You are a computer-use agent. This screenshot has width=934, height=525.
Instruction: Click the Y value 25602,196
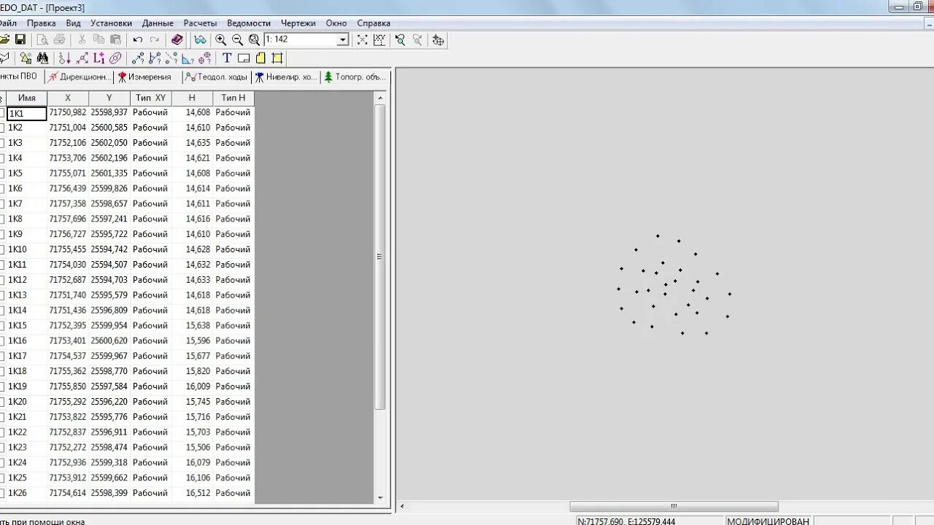[109, 158]
